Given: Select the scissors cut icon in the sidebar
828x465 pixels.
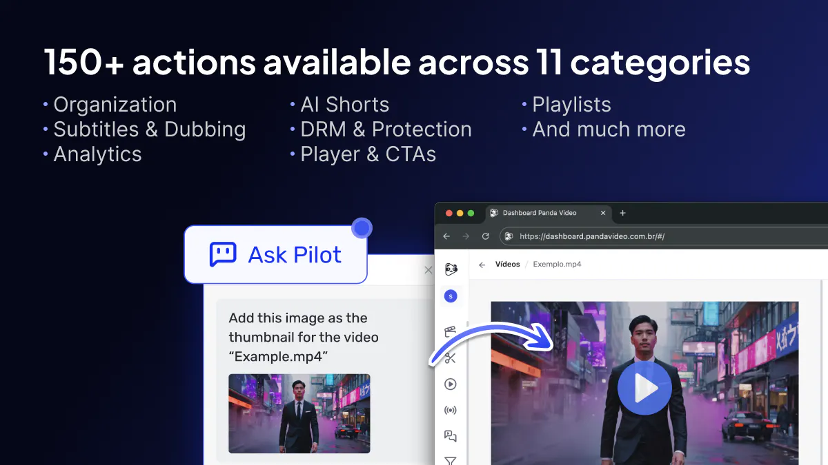Looking at the screenshot, I should 451,358.
